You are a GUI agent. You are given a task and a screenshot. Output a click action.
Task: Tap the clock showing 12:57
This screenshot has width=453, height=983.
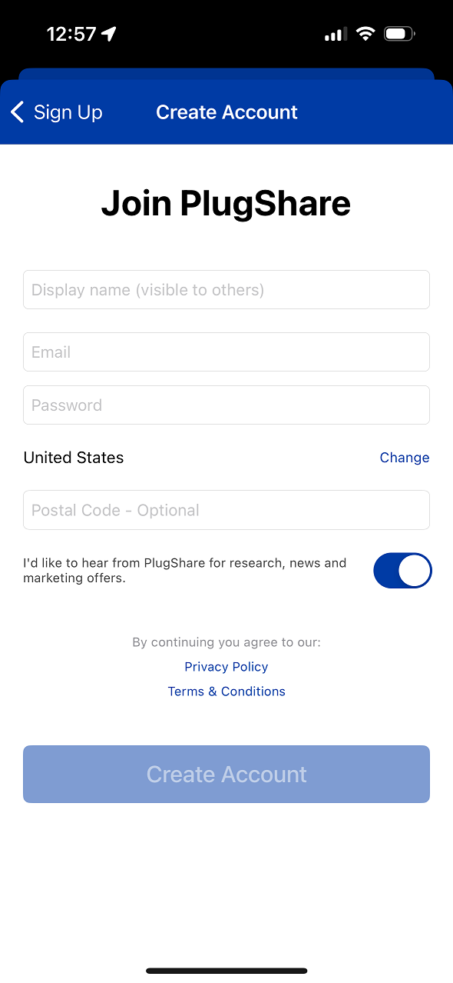click(71, 34)
